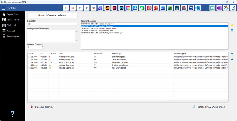Launch Adobe Photoshop from the toolbar
Image resolution: width=237 pixels, height=121 pixels.
(x=121, y=8)
